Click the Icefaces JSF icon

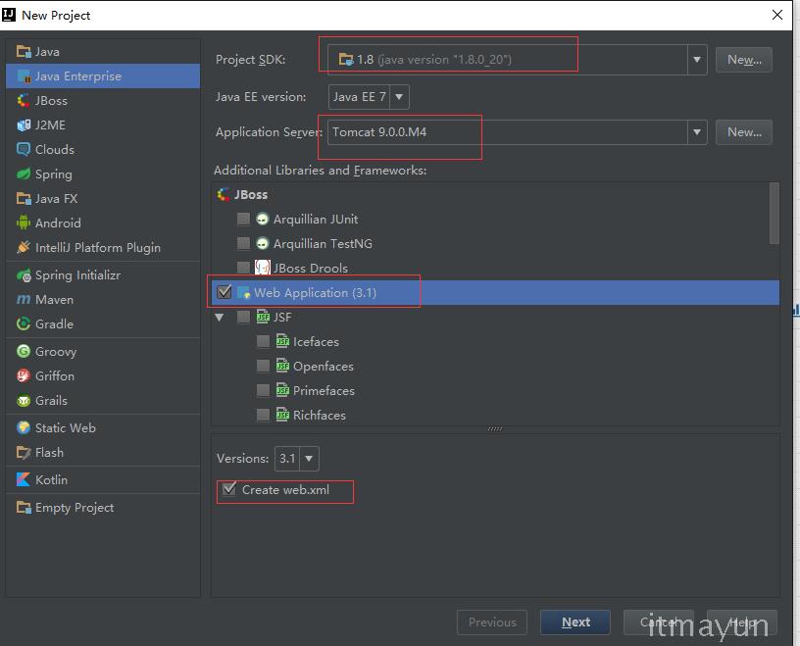(x=282, y=341)
